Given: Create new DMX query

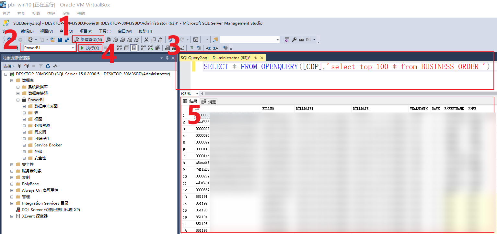Looking at the screenshot, I should [122, 40].
